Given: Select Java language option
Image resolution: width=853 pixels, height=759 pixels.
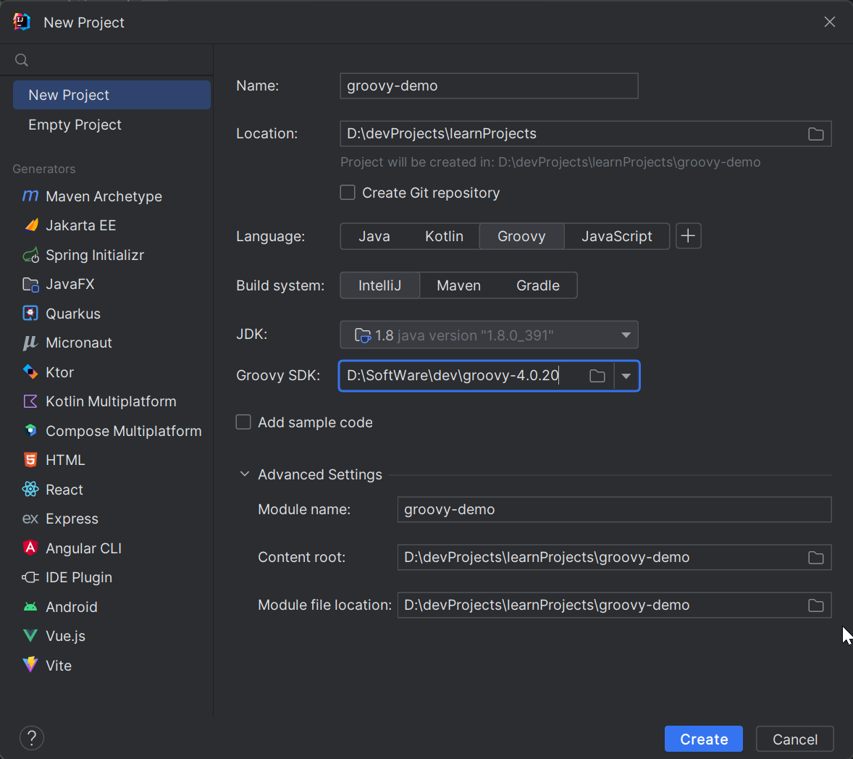Looking at the screenshot, I should [x=374, y=236].
